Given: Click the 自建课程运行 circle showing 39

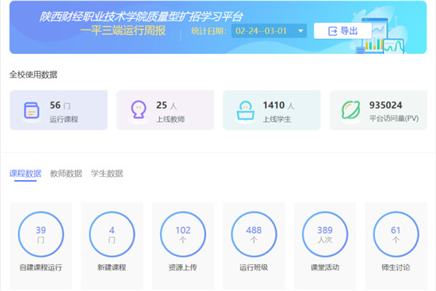Looking at the screenshot, I should click(41, 234).
